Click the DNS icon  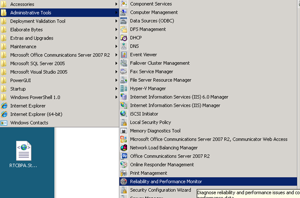(x=124, y=46)
